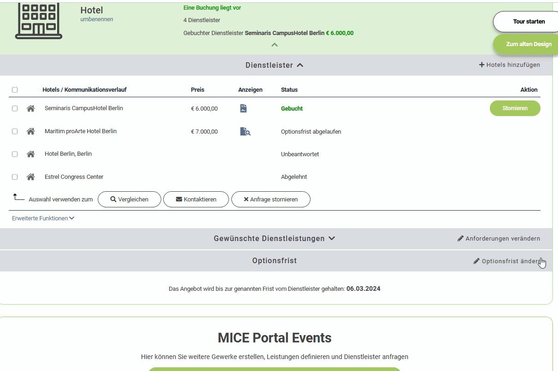Expand Erweiterte Funktionen
This screenshot has width=558, height=371.
(43, 218)
